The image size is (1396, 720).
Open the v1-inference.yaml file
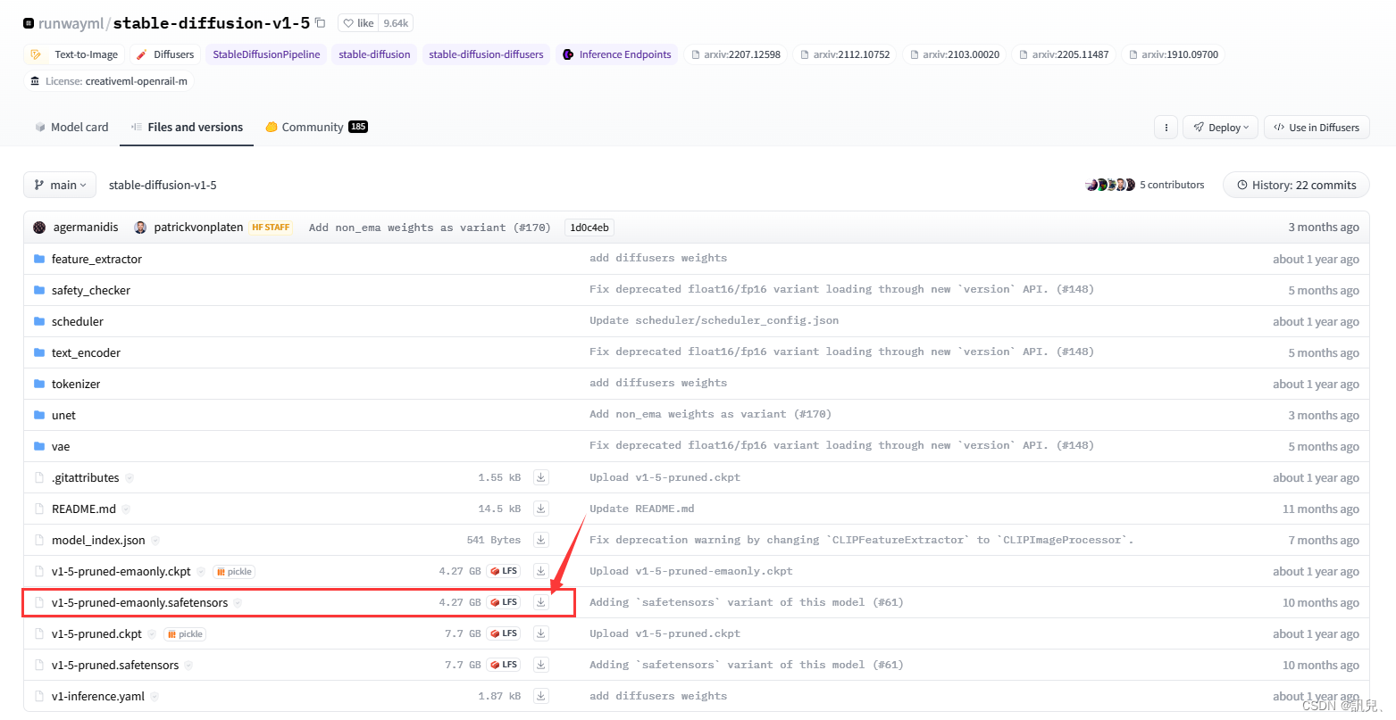98,696
